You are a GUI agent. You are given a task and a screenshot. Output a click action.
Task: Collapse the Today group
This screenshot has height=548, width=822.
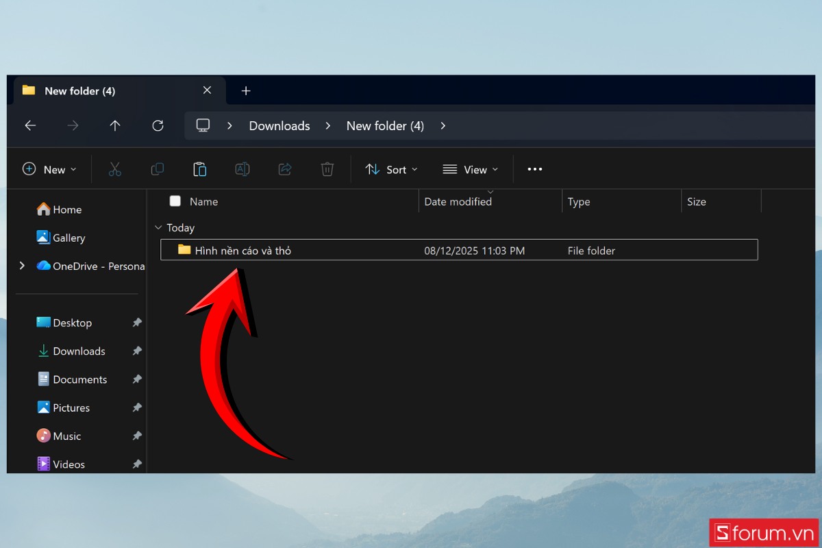(158, 227)
